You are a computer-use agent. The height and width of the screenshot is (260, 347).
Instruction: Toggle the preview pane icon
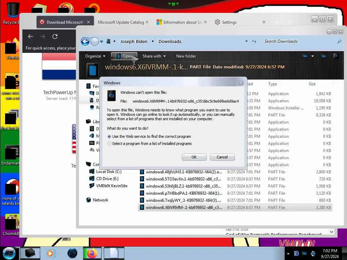tap(324, 56)
